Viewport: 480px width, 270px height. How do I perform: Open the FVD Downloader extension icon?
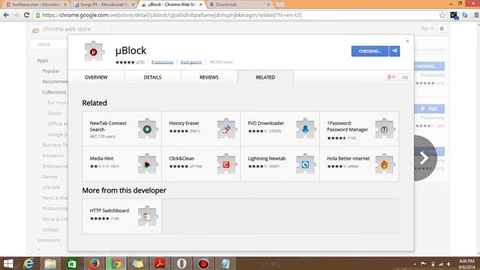(x=305, y=128)
